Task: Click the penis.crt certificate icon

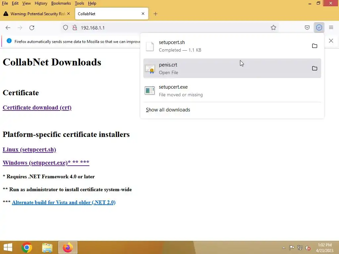Action: [150, 69]
